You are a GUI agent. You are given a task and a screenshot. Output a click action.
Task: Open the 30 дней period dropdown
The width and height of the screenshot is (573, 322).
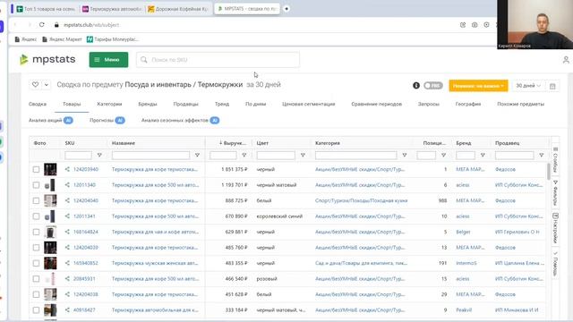coord(527,86)
